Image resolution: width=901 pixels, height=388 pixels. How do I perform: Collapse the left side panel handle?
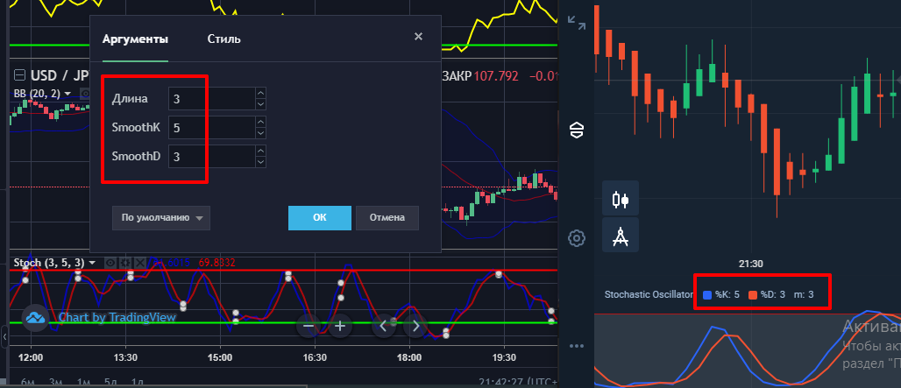click(x=4, y=336)
